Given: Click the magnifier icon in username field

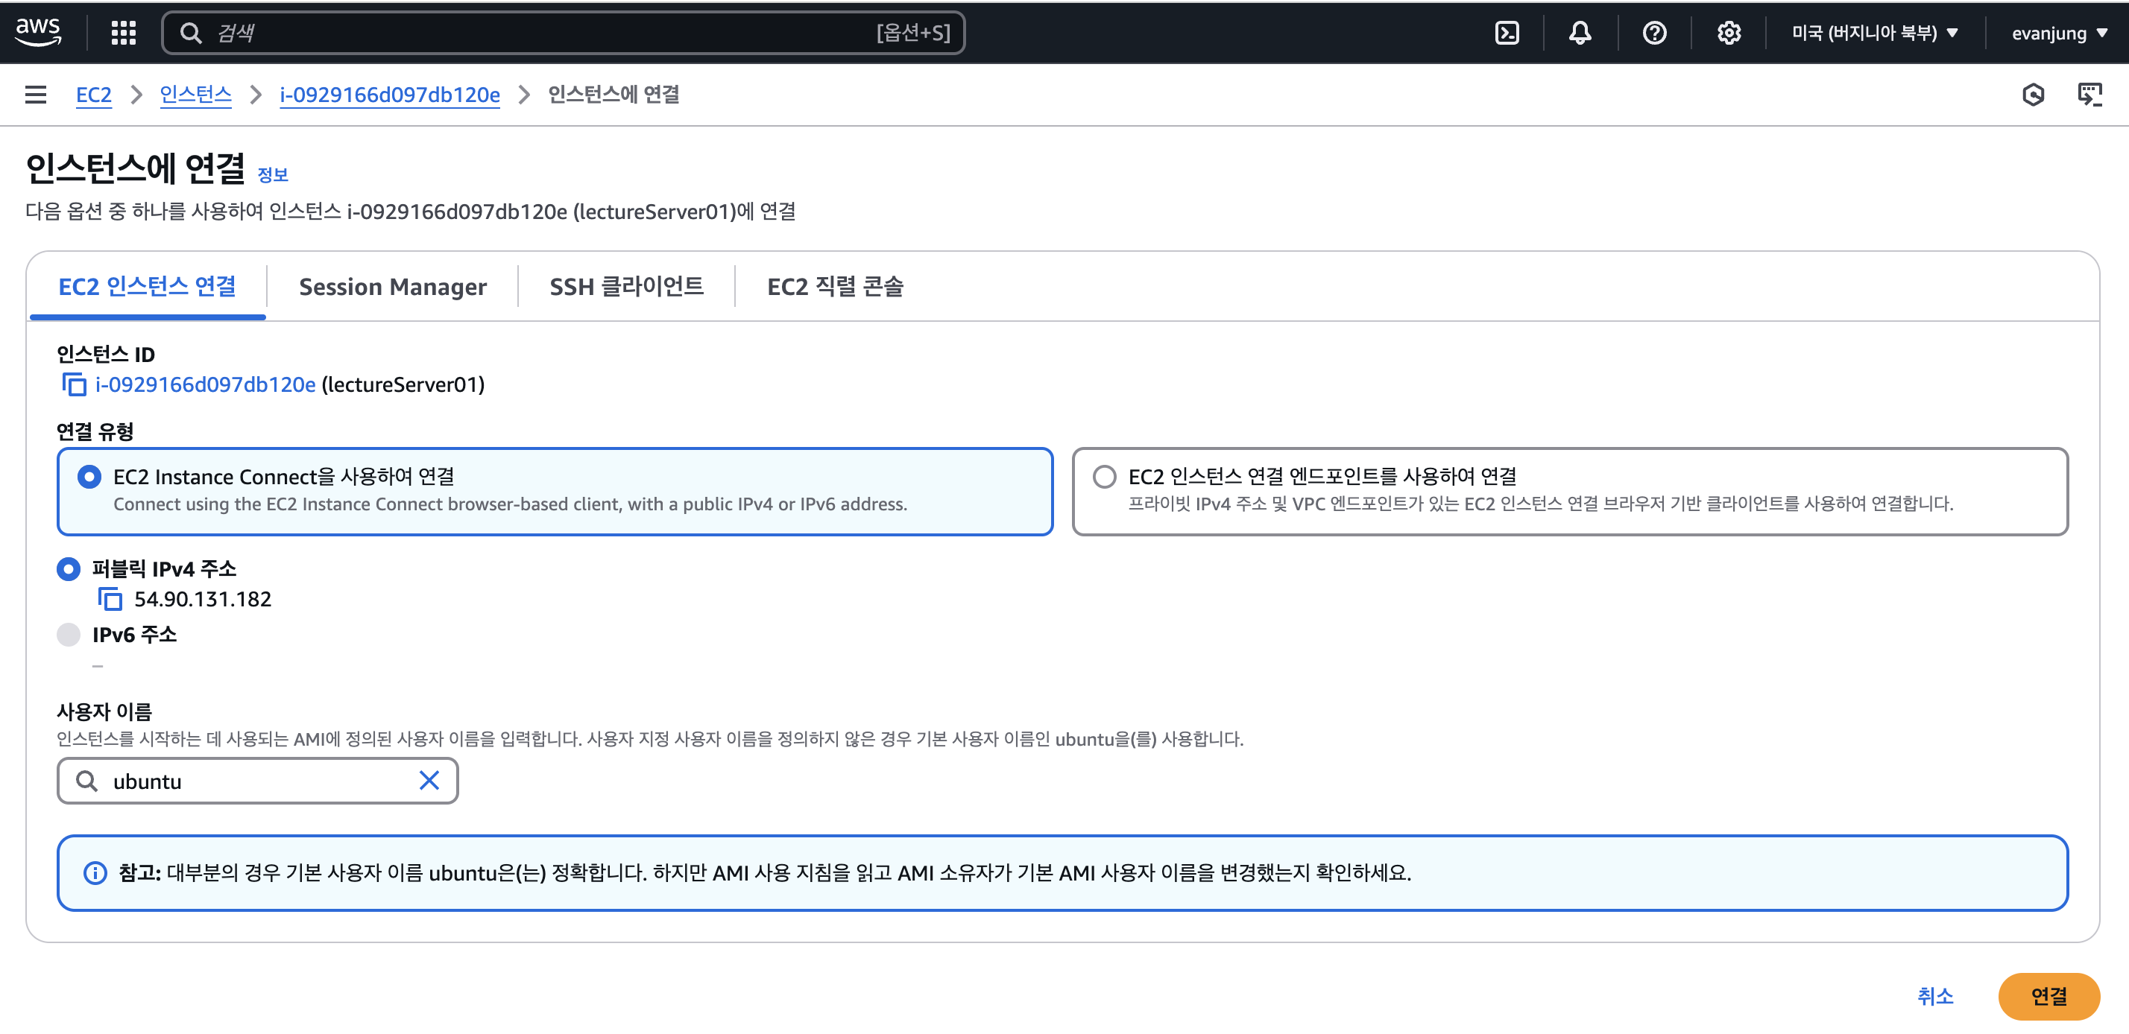Looking at the screenshot, I should click(86, 781).
